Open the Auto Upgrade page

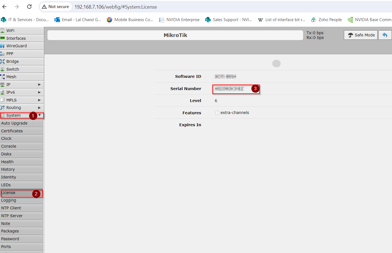click(x=21, y=123)
